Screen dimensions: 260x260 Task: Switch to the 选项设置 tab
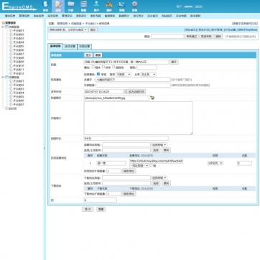click(x=70, y=47)
